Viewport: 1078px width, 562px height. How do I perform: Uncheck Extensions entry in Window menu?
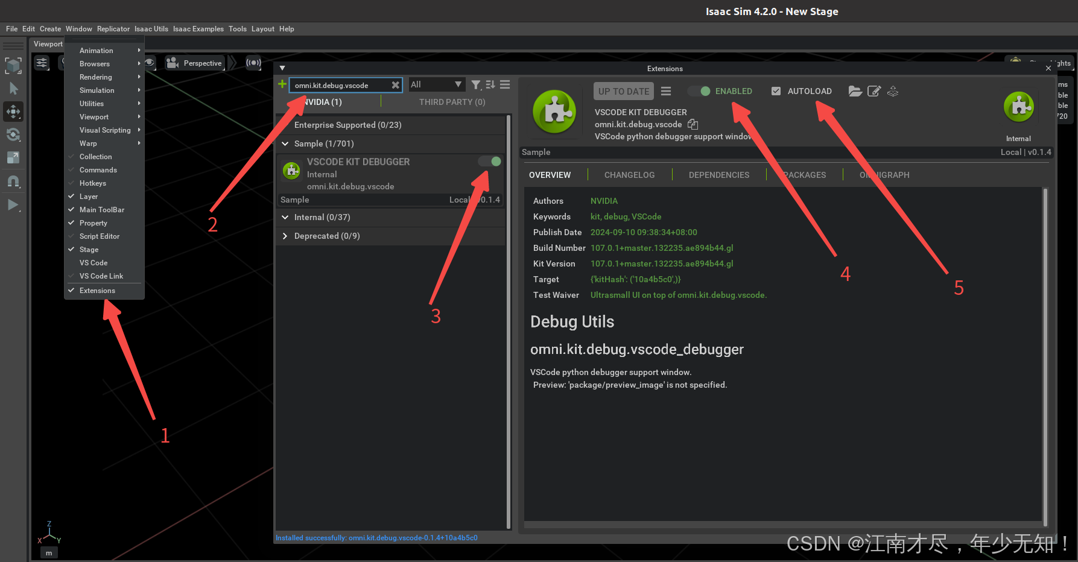coord(104,291)
